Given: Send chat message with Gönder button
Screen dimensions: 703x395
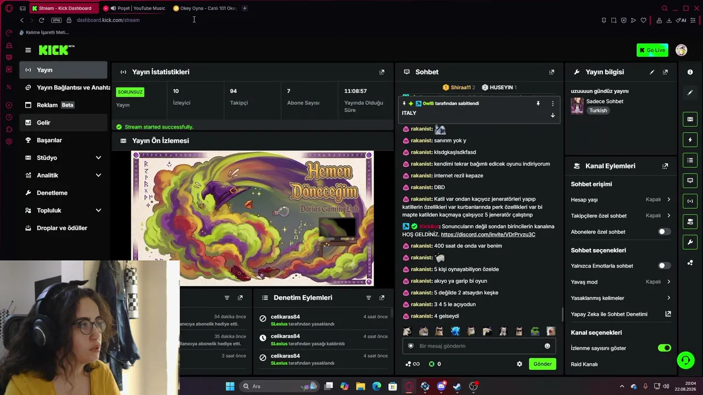Looking at the screenshot, I should (543, 364).
